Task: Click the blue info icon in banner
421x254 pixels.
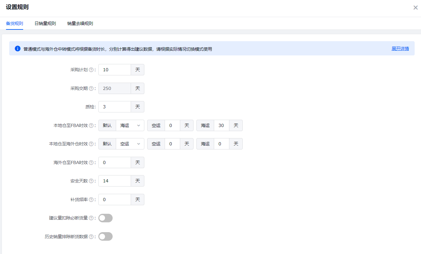Action: coord(17,49)
